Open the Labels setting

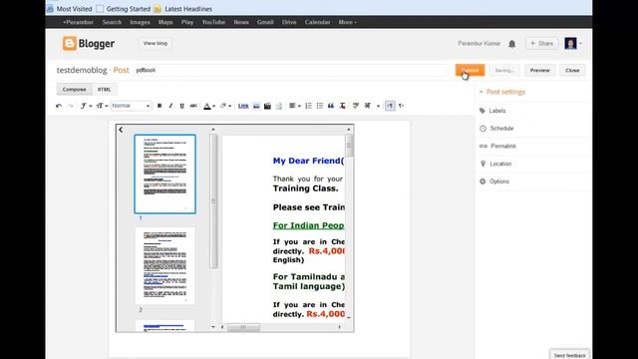click(x=492, y=111)
